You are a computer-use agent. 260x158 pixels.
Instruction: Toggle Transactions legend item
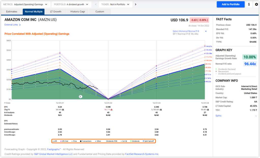86,141
